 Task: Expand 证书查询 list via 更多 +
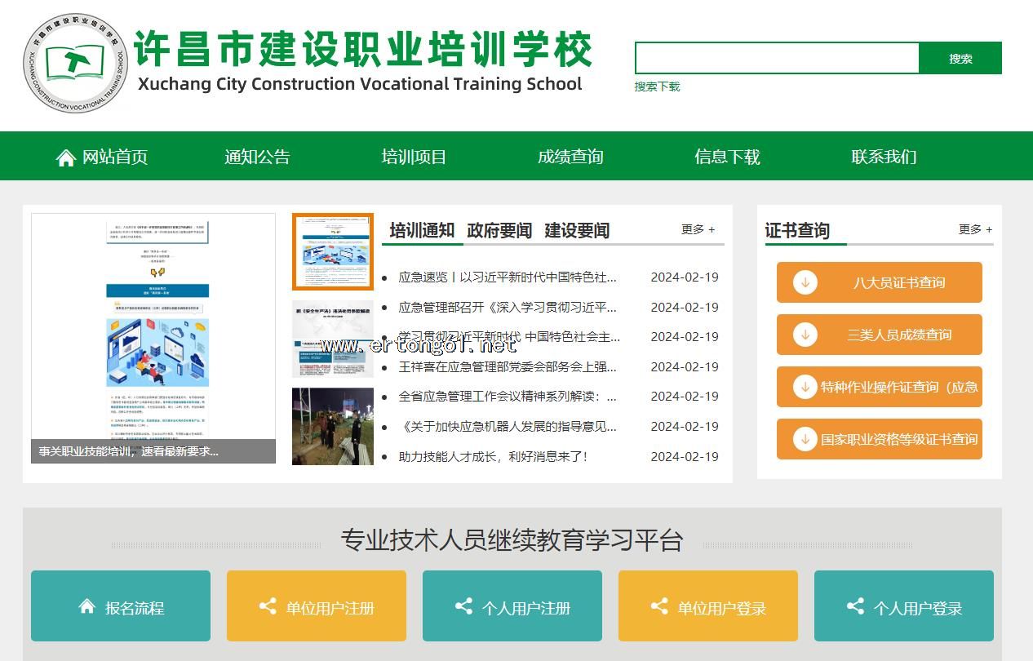pyautogui.click(x=975, y=230)
